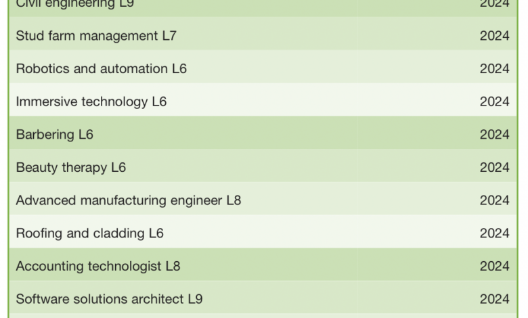Select the Barbering L6 row label
528x318 pixels.
click(55, 135)
